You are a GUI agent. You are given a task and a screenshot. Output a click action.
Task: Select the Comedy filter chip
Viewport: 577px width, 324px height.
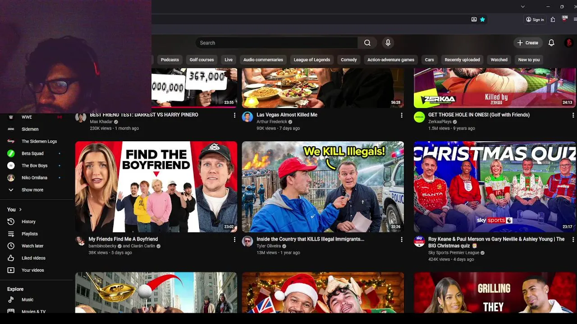[x=348, y=60]
